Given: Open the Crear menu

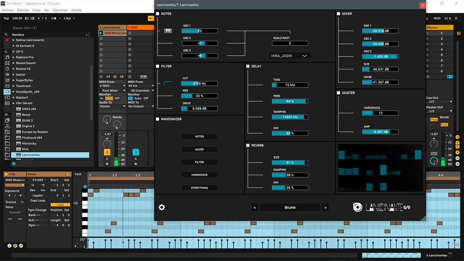Looking at the screenshot, I should point(36,10).
